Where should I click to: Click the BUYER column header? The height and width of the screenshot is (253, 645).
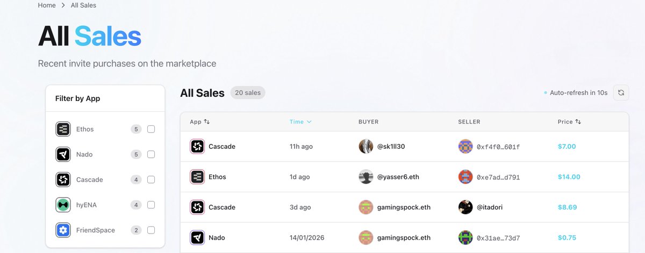(x=369, y=122)
